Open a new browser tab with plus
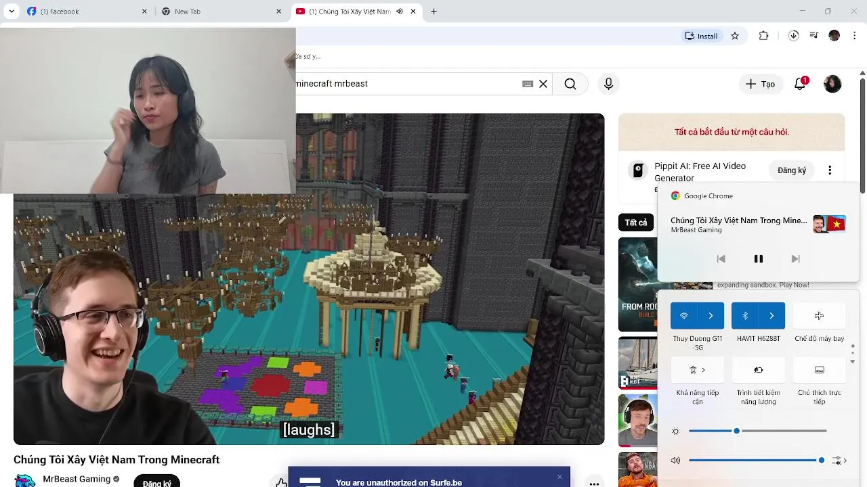 coord(433,11)
